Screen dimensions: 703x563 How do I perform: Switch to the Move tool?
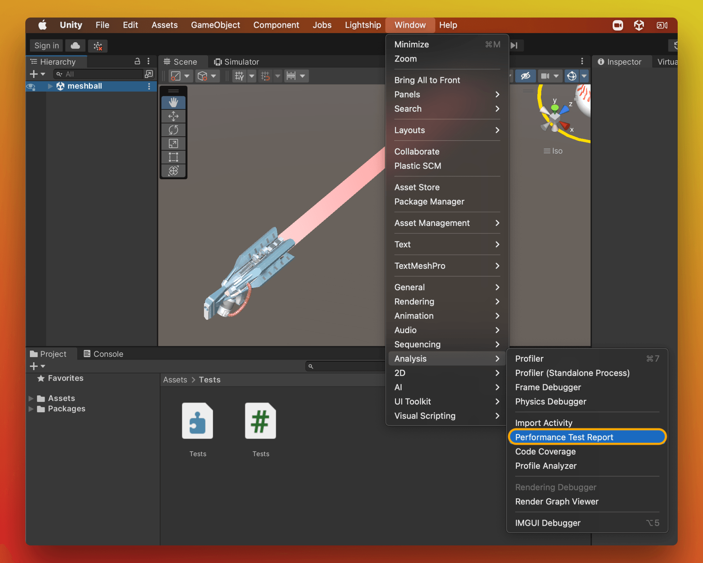pos(173,116)
